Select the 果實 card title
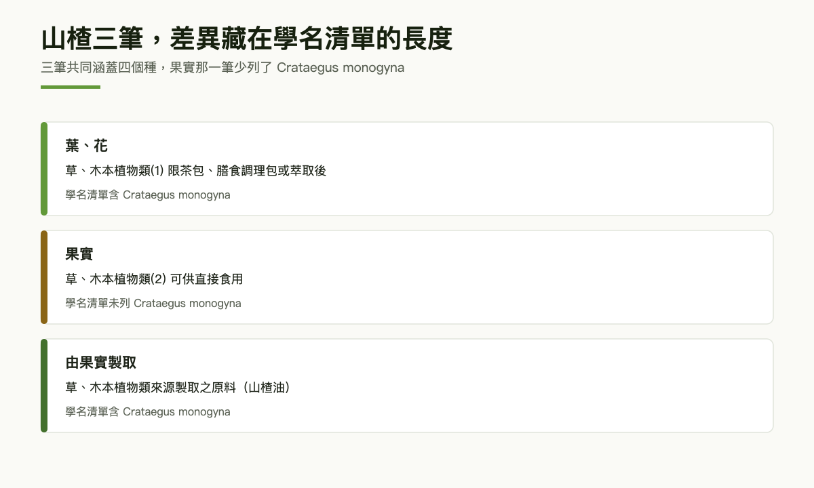 79,254
